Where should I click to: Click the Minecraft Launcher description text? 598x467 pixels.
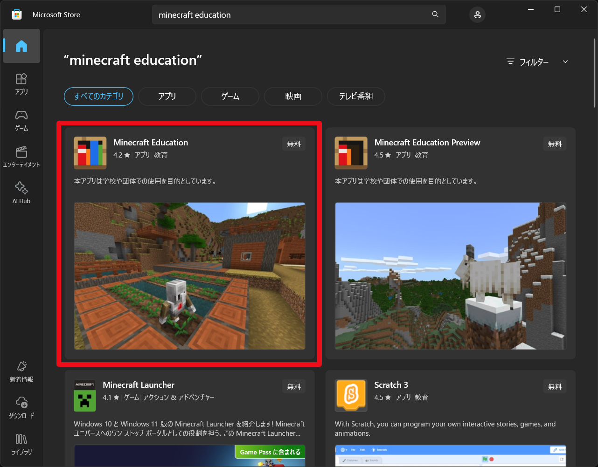point(189,429)
